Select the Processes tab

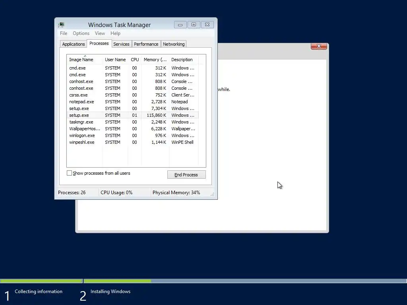pyautogui.click(x=99, y=44)
